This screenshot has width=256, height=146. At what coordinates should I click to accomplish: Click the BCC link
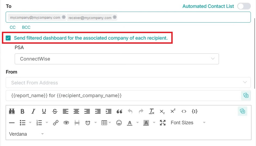click(x=26, y=27)
